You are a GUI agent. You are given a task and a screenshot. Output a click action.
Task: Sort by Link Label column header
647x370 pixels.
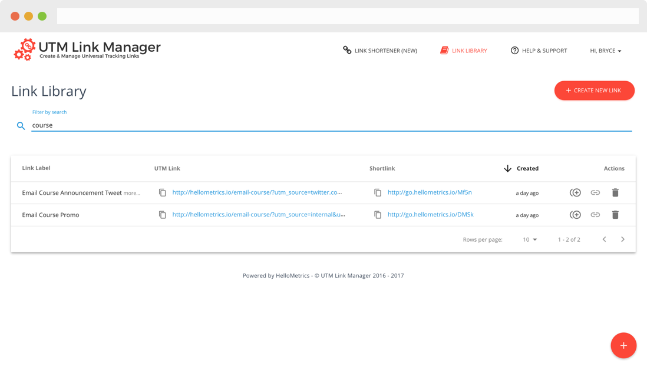[37, 168]
